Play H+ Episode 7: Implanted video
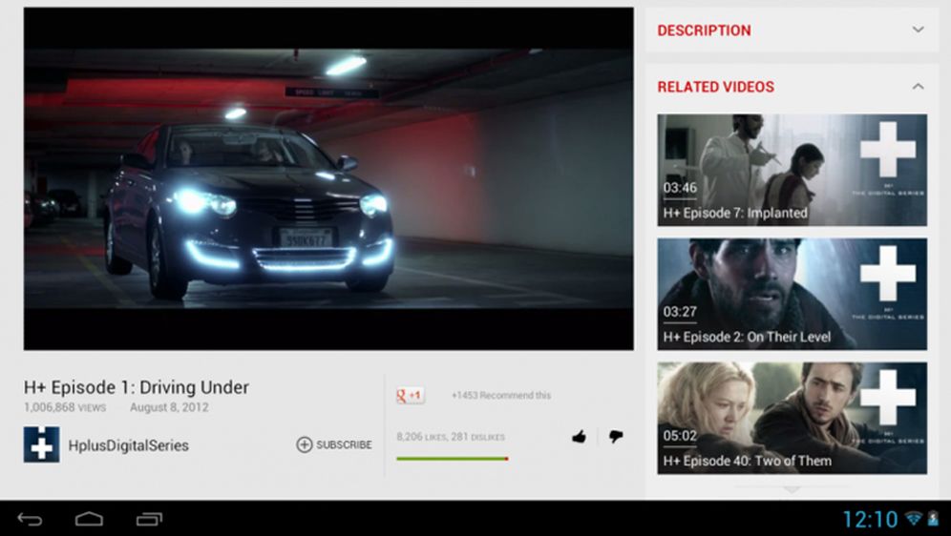 tap(792, 170)
